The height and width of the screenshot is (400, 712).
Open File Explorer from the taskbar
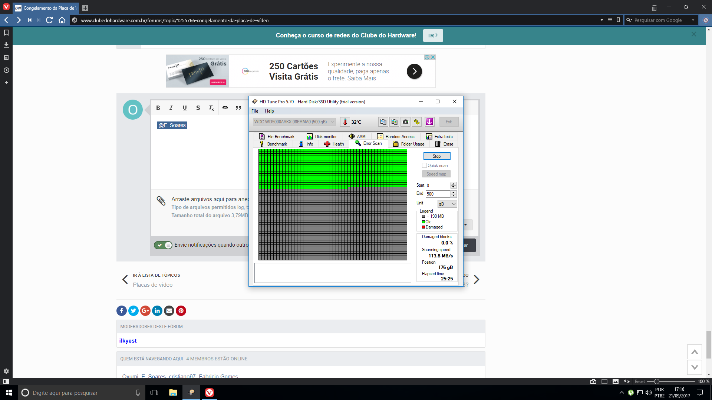[173, 393]
